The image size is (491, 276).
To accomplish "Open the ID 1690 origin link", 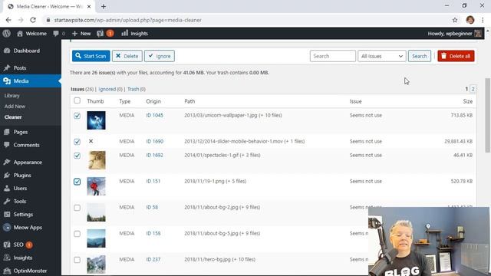I will (155, 141).
